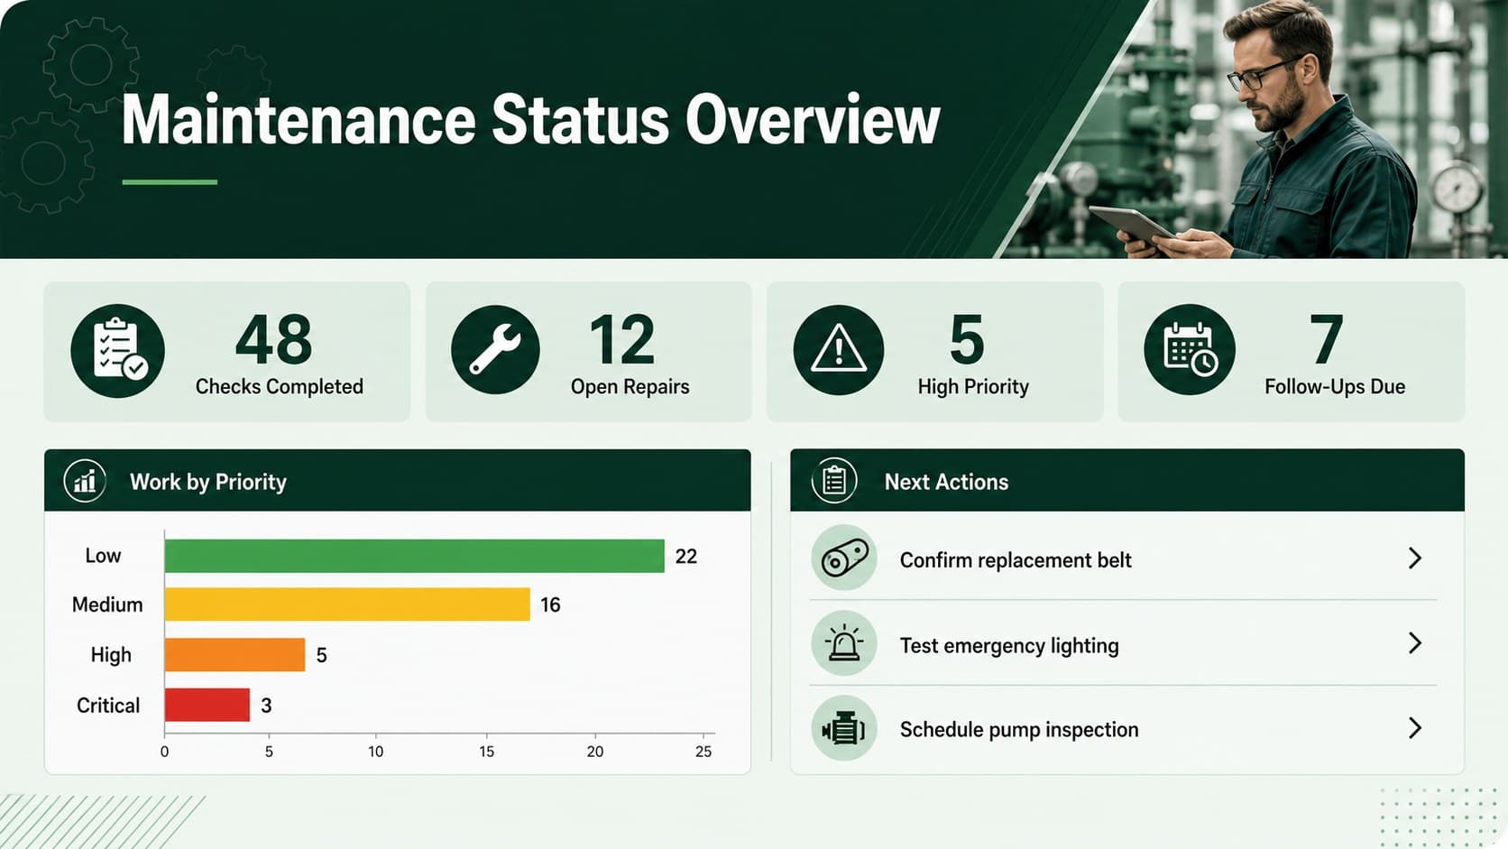Screen dimensions: 1508x849
Task: Click the pump motor icon beside Schedule pump inspection
Action: [x=844, y=729]
